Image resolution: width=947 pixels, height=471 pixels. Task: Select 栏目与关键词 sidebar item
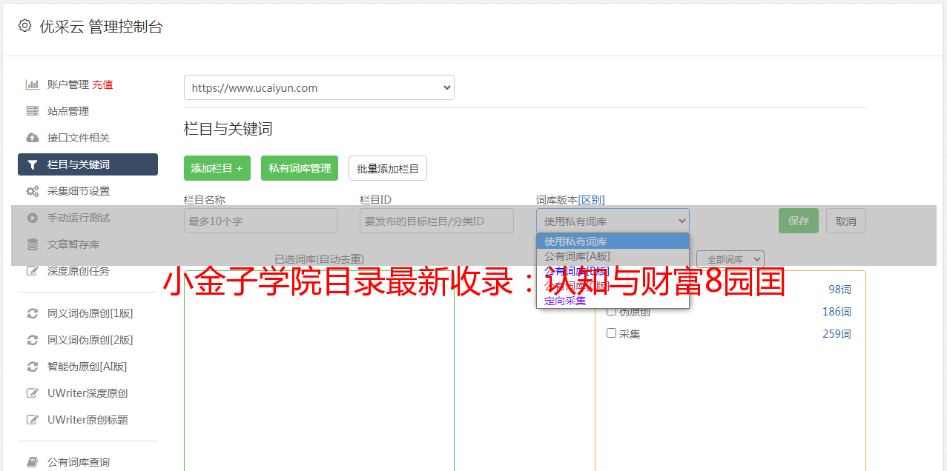coord(88,164)
